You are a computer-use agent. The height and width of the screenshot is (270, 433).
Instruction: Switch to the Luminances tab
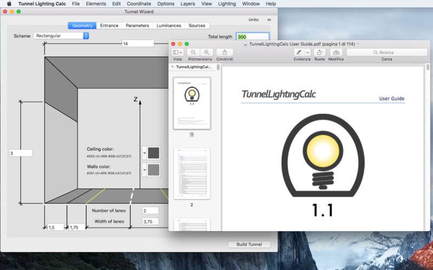click(x=169, y=25)
